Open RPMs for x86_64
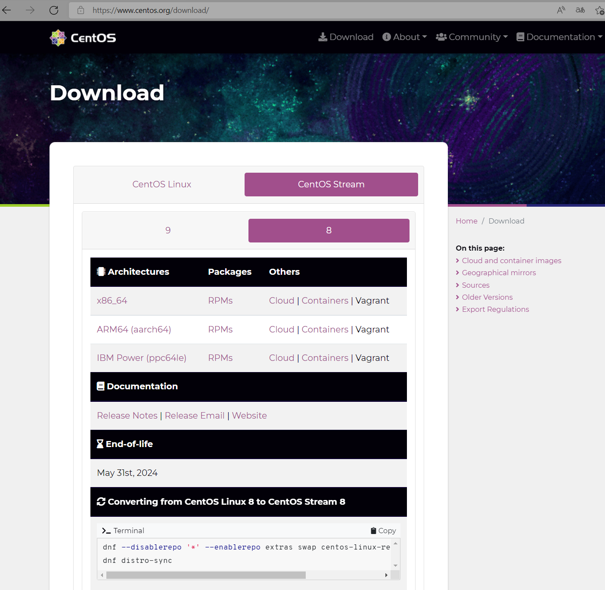 coord(220,301)
